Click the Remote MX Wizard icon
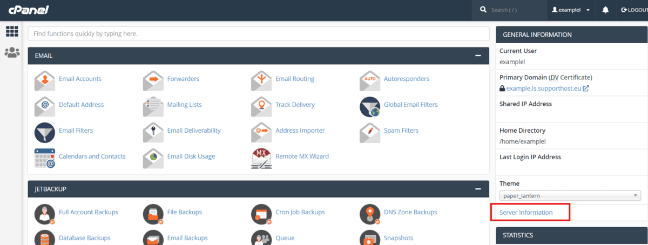Screen dimensions: 648x245 pyautogui.click(x=261, y=158)
